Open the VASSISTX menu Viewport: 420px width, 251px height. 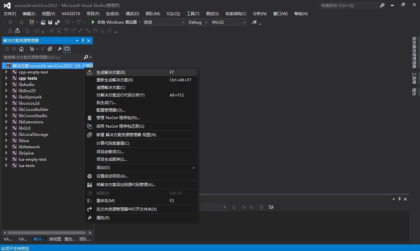(x=71, y=14)
